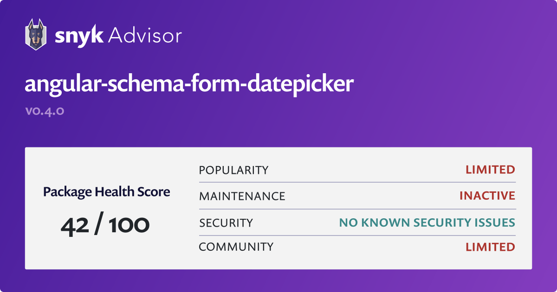The height and width of the screenshot is (292, 557).
Task: Click the snyk wordmark text
Action: [78, 35]
